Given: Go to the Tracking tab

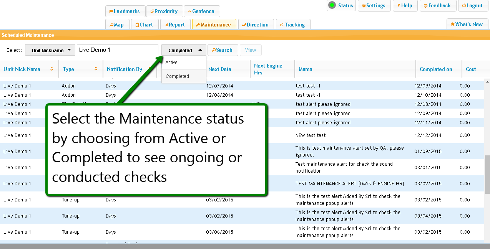Looking at the screenshot, I should 292,25.
